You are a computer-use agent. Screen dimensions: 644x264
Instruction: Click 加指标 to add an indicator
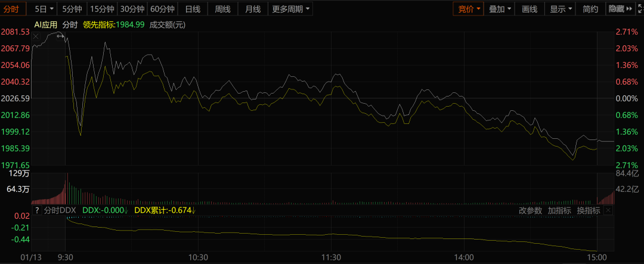coord(559,210)
